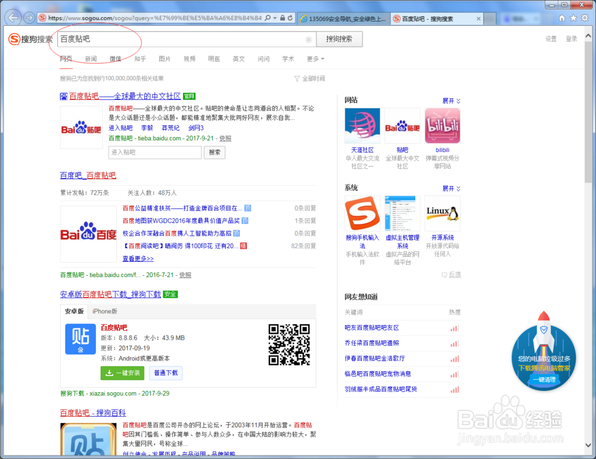Open 羽绒服半成品百度贴吧尾货 keyword link
Image resolution: width=596 pixels, height=459 pixels.
[x=381, y=389]
